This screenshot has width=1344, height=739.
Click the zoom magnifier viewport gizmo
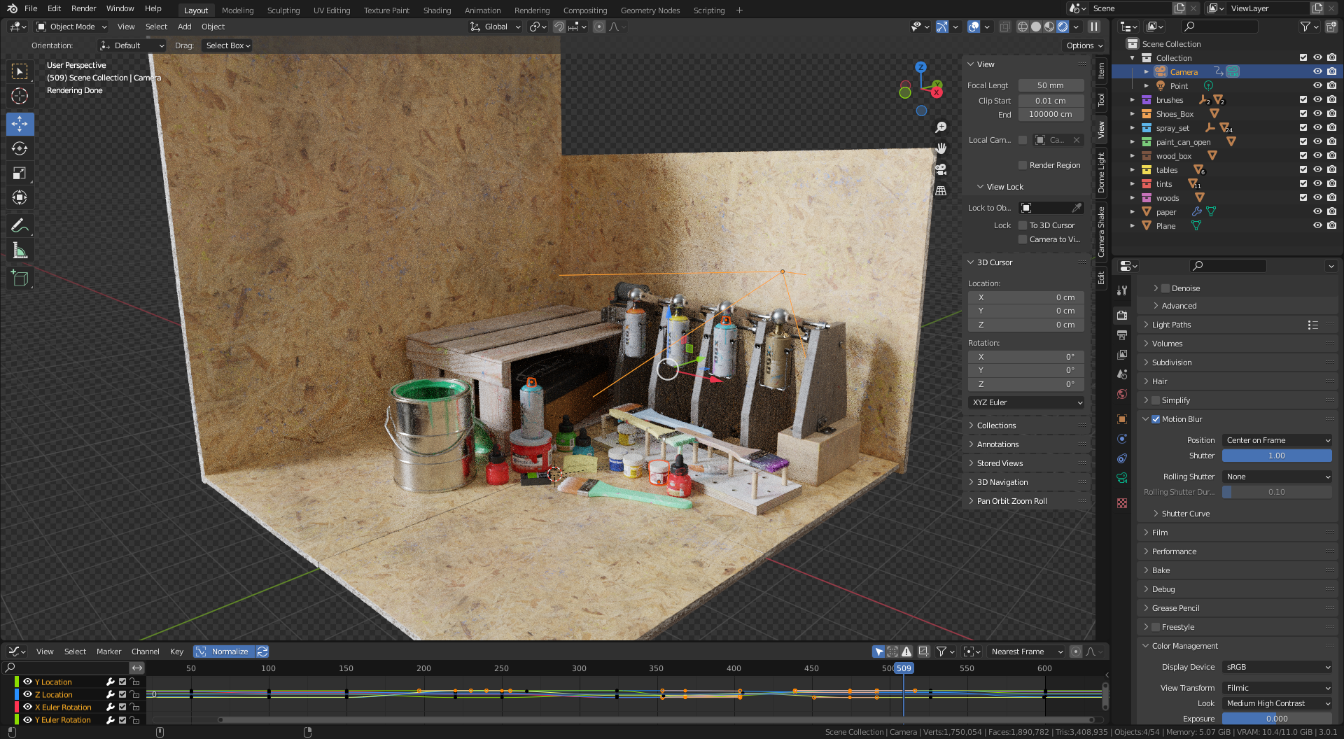pyautogui.click(x=941, y=127)
